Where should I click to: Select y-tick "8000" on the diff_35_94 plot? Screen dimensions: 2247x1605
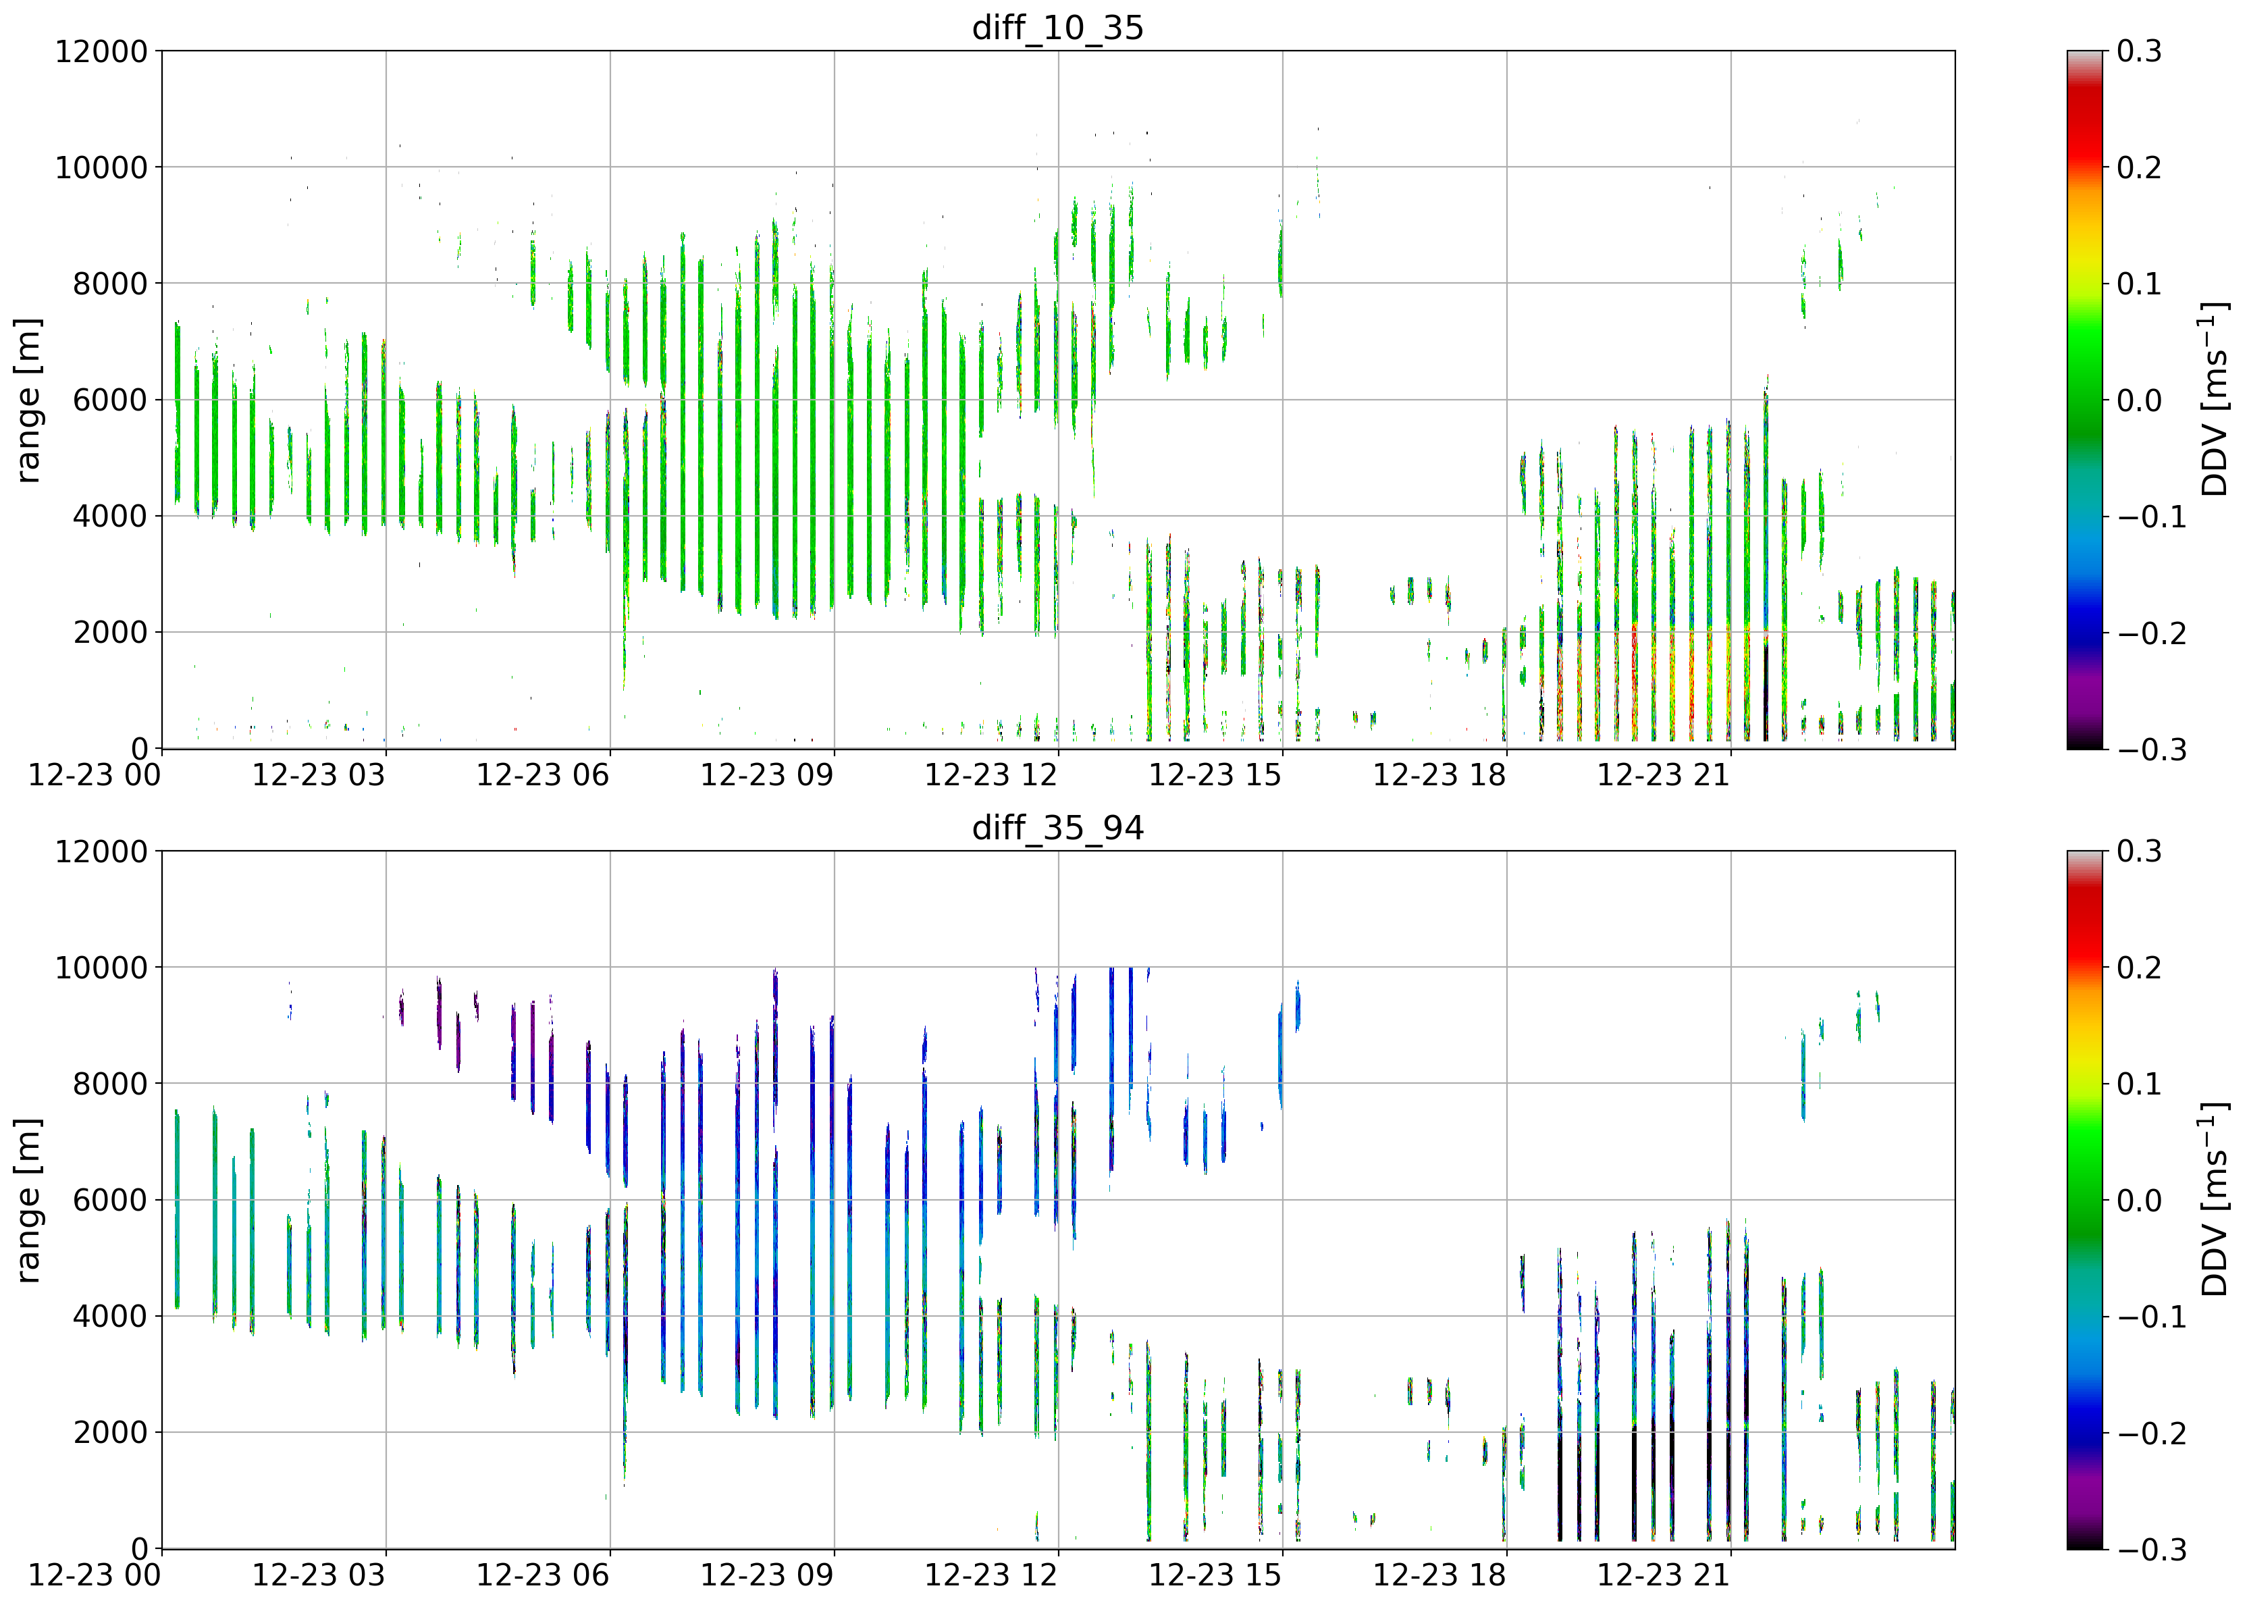[x=109, y=1084]
